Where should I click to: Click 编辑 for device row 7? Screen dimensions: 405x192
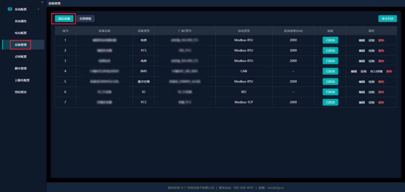click(x=361, y=102)
